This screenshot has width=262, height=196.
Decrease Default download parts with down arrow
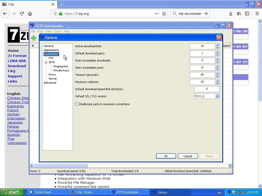(x=217, y=55)
